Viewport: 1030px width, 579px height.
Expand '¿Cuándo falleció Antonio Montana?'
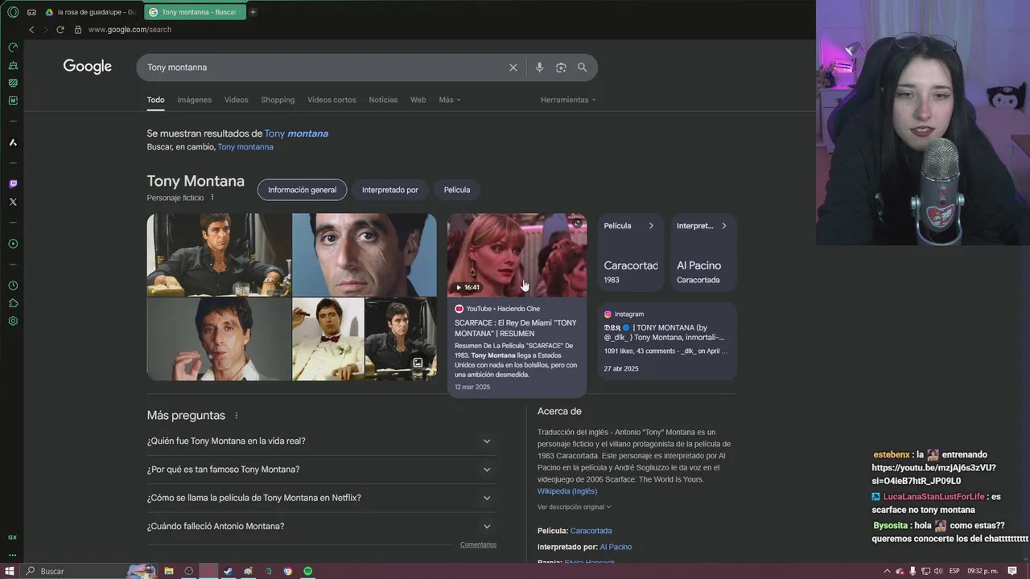[320, 526]
